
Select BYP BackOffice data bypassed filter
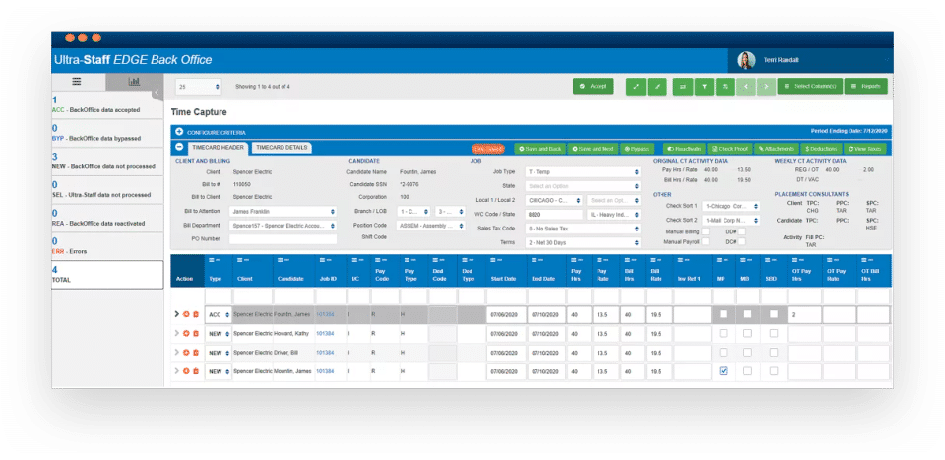coord(107,133)
